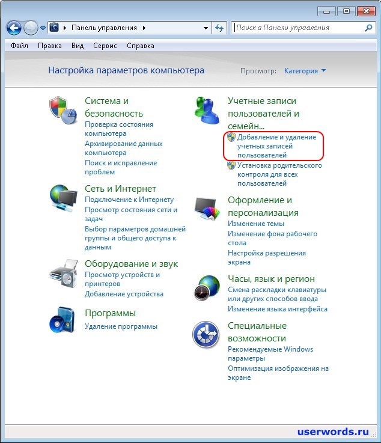381x443 pixels.
Task: Open the Сервис menu
Action: (x=105, y=46)
